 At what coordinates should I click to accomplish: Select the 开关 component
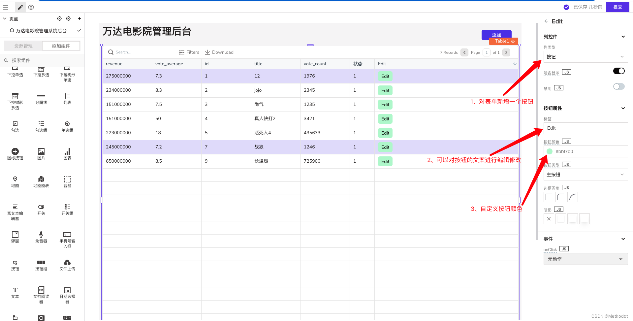[x=41, y=210]
